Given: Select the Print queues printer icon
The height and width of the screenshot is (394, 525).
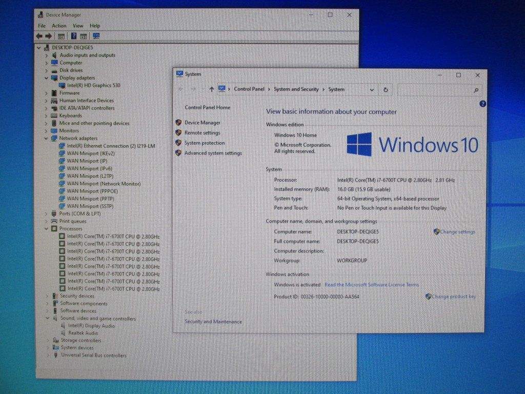Looking at the screenshot, I should (x=54, y=221).
